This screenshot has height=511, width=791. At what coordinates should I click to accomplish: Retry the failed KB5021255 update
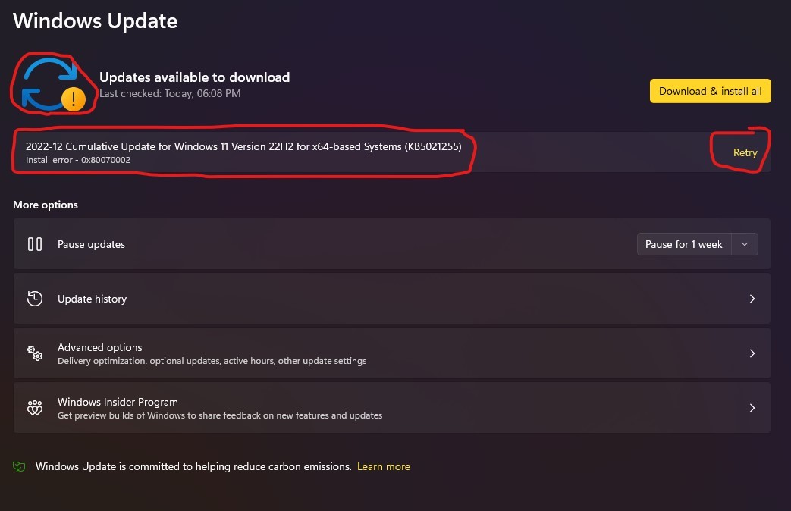(x=745, y=152)
